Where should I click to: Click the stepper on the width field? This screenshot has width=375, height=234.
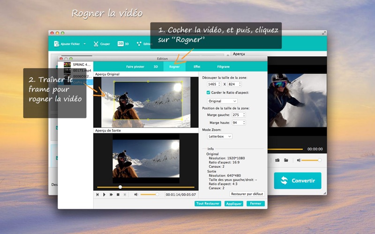point(219,84)
